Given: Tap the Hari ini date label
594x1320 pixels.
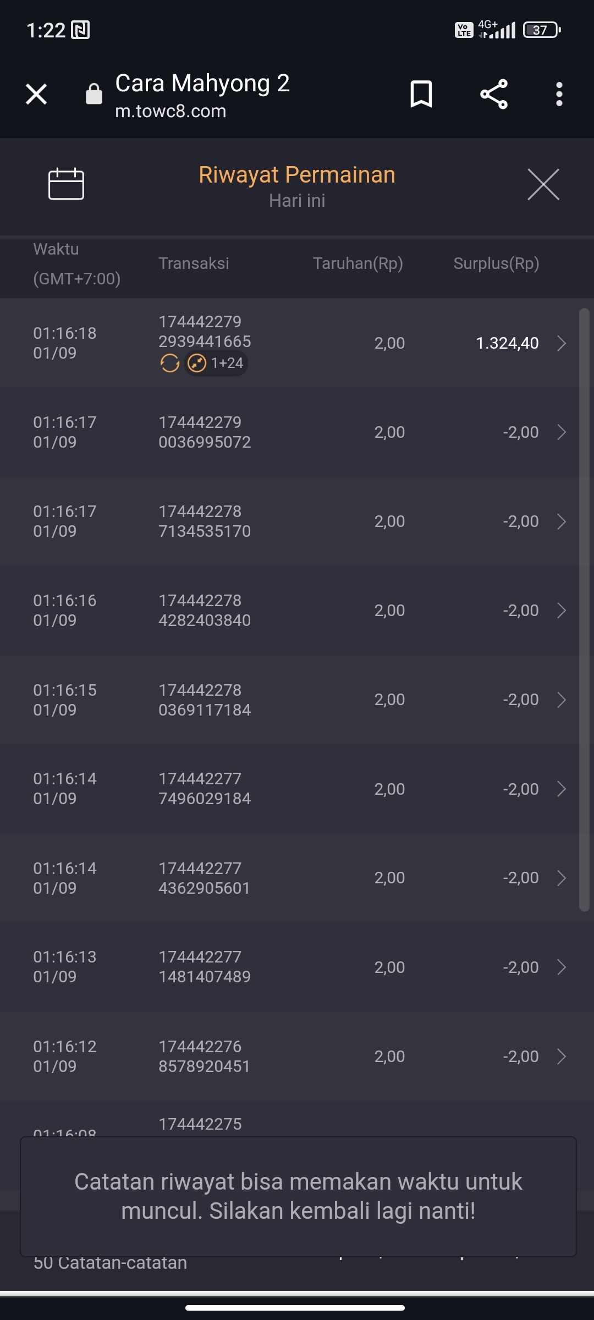Looking at the screenshot, I should (297, 201).
